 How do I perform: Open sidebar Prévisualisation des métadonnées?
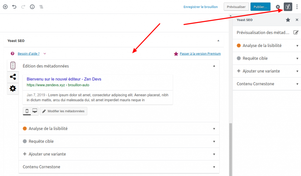pyautogui.click(x=267, y=33)
